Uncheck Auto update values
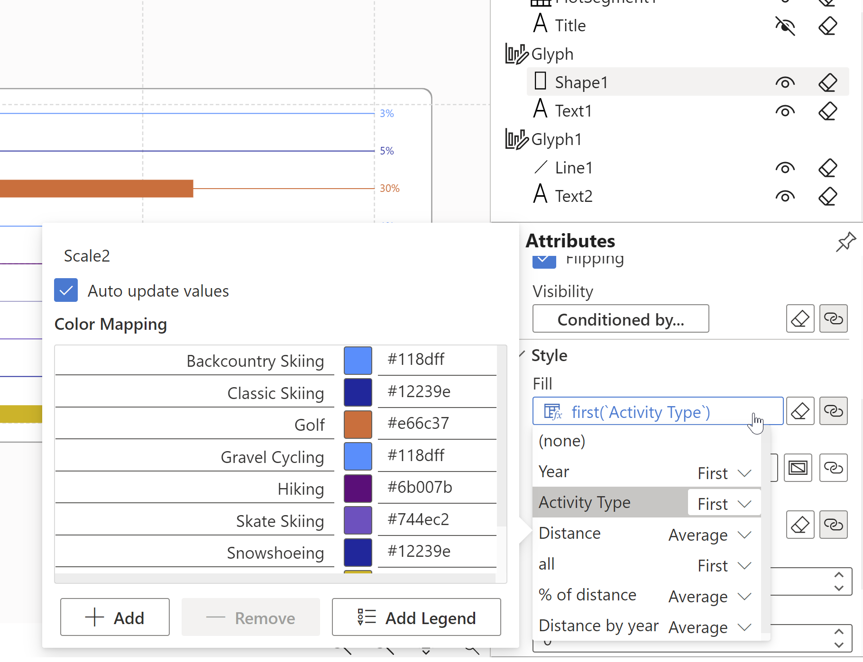The width and height of the screenshot is (863, 662). [x=66, y=290]
